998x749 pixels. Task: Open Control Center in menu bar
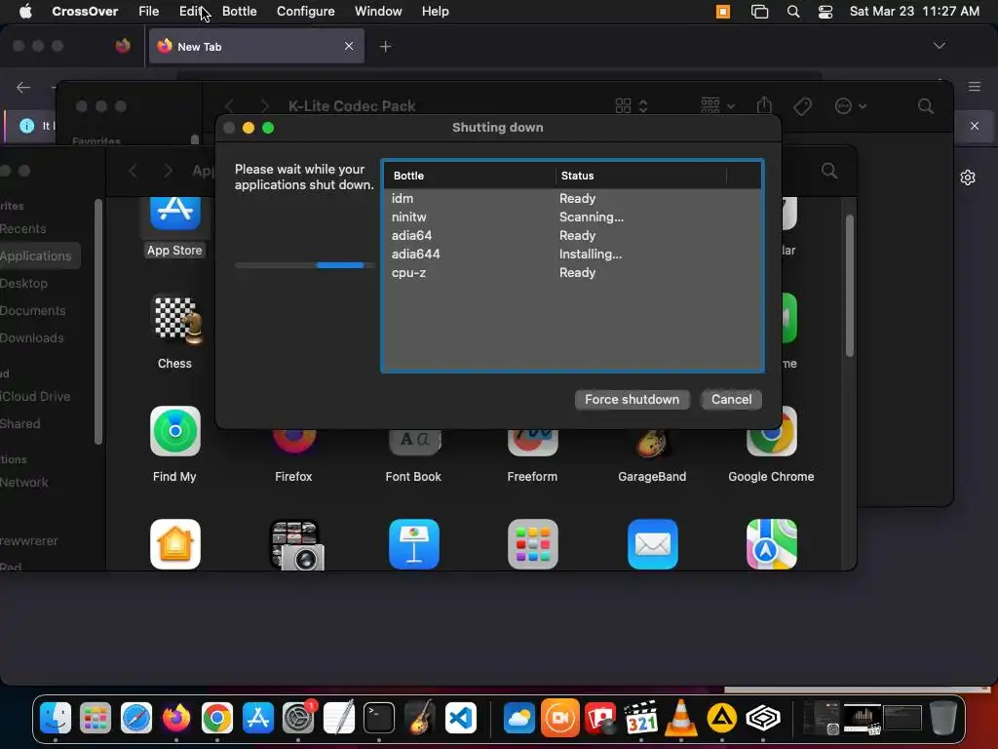click(x=825, y=12)
